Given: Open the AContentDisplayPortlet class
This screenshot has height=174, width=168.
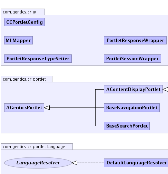Looking at the screenshot, I should pos(133,89).
